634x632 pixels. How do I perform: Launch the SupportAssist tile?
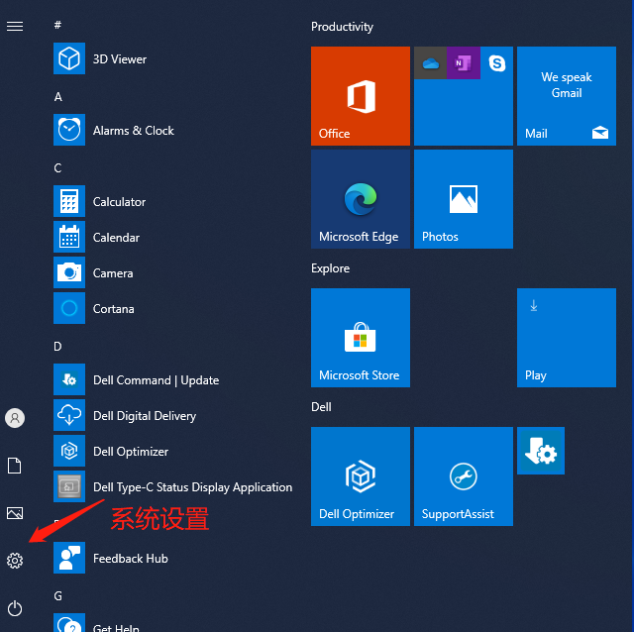pyautogui.click(x=464, y=476)
